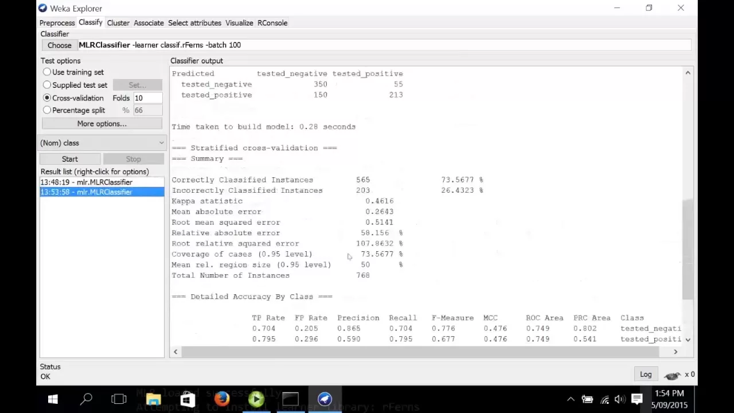
Task: Click the OK status text
Action: click(45, 377)
